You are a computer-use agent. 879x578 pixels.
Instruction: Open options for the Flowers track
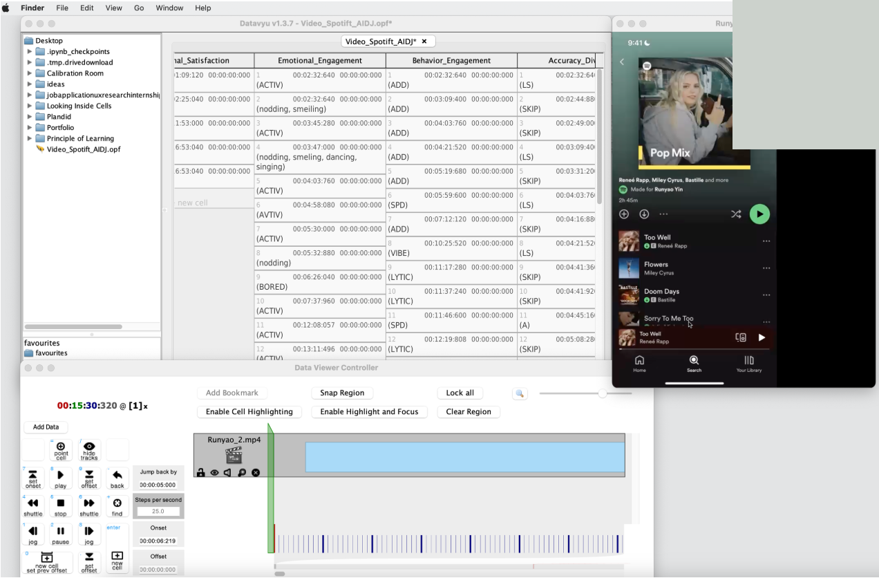(x=766, y=268)
